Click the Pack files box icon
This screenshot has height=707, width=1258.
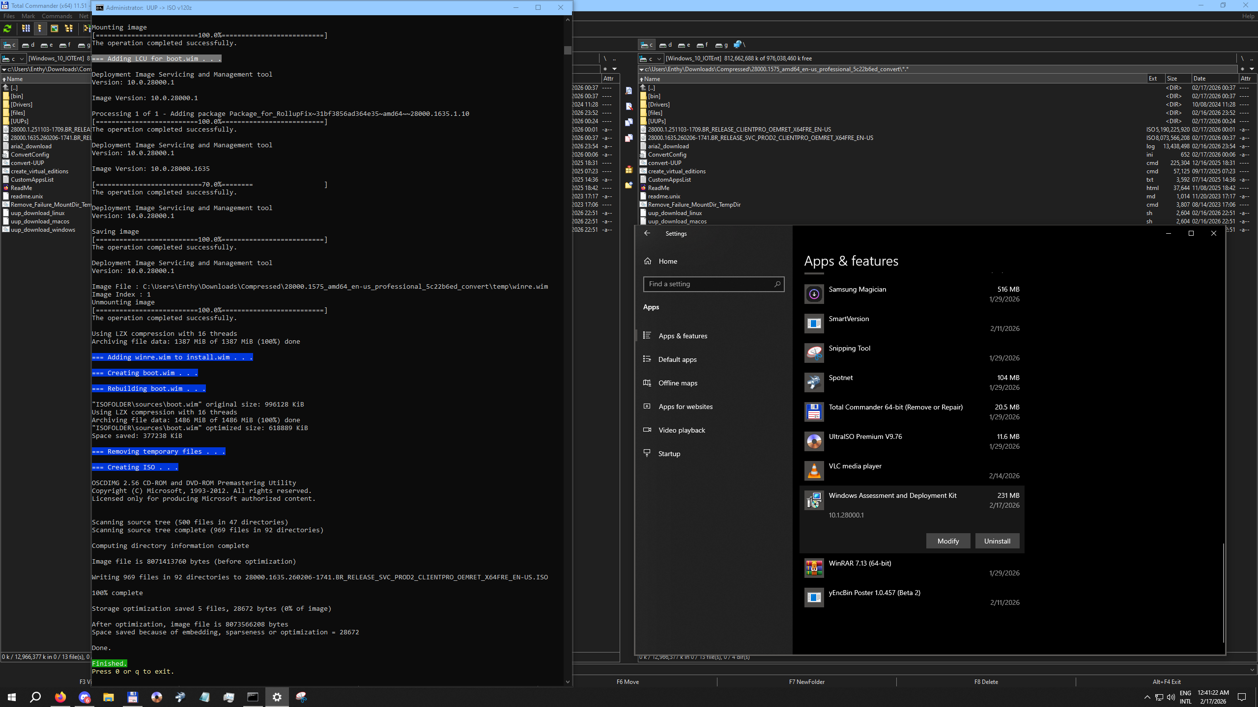(629, 169)
